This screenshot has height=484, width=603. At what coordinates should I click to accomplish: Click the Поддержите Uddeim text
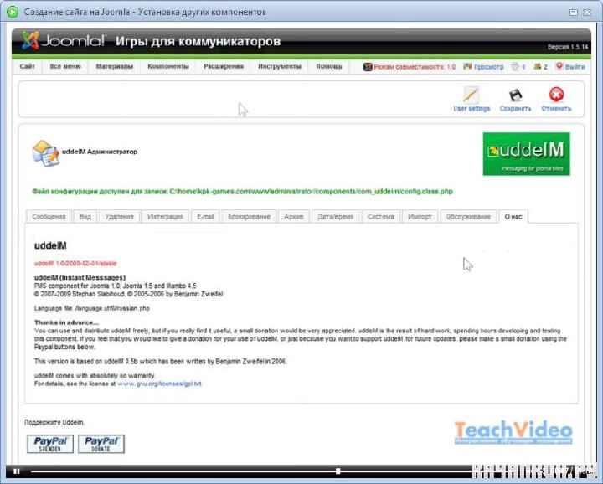(x=54, y=423)
